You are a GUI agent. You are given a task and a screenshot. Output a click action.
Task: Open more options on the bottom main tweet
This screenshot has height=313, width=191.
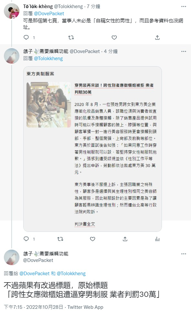click(184, 254)
